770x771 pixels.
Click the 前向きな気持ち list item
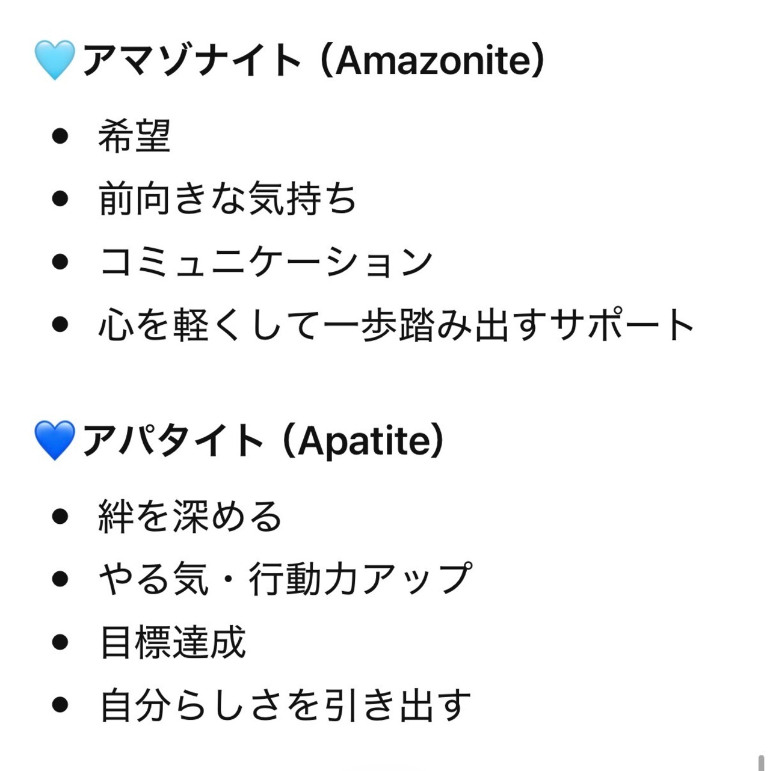(228, 199)
